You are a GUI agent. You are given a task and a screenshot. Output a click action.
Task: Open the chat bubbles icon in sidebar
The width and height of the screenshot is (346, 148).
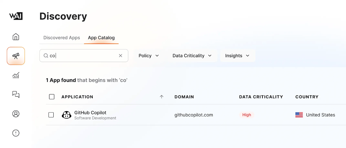click(16, 94)
